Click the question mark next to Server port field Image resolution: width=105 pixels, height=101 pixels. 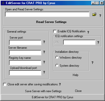[x=44, y=42]
